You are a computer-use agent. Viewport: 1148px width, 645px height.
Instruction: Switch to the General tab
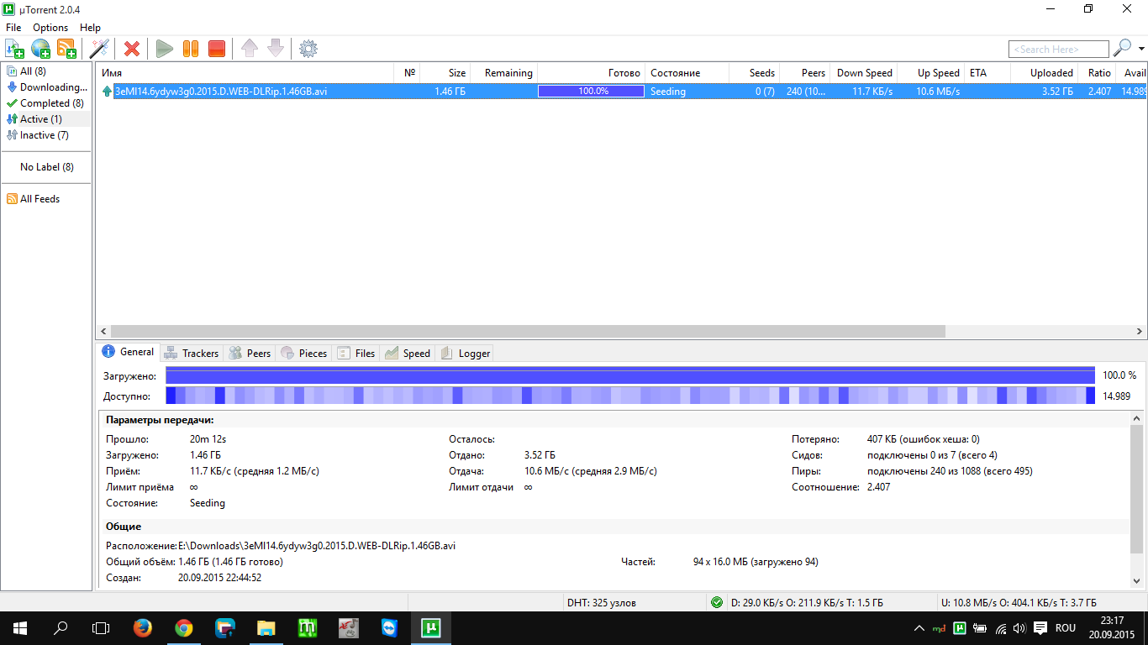point(128,352)
